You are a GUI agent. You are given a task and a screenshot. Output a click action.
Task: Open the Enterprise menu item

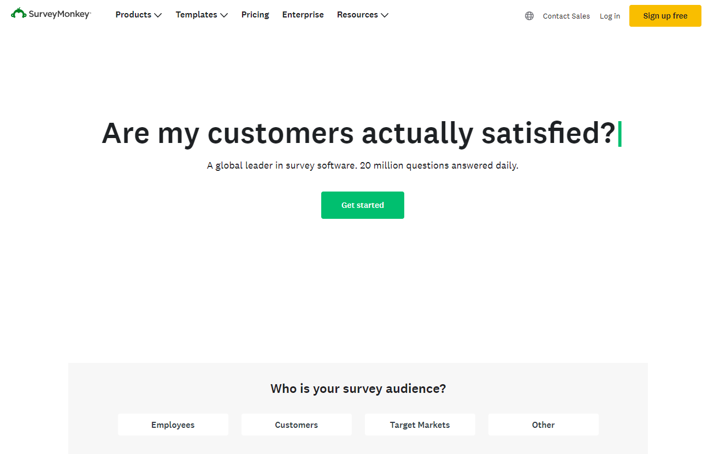(x=303, y=15)
